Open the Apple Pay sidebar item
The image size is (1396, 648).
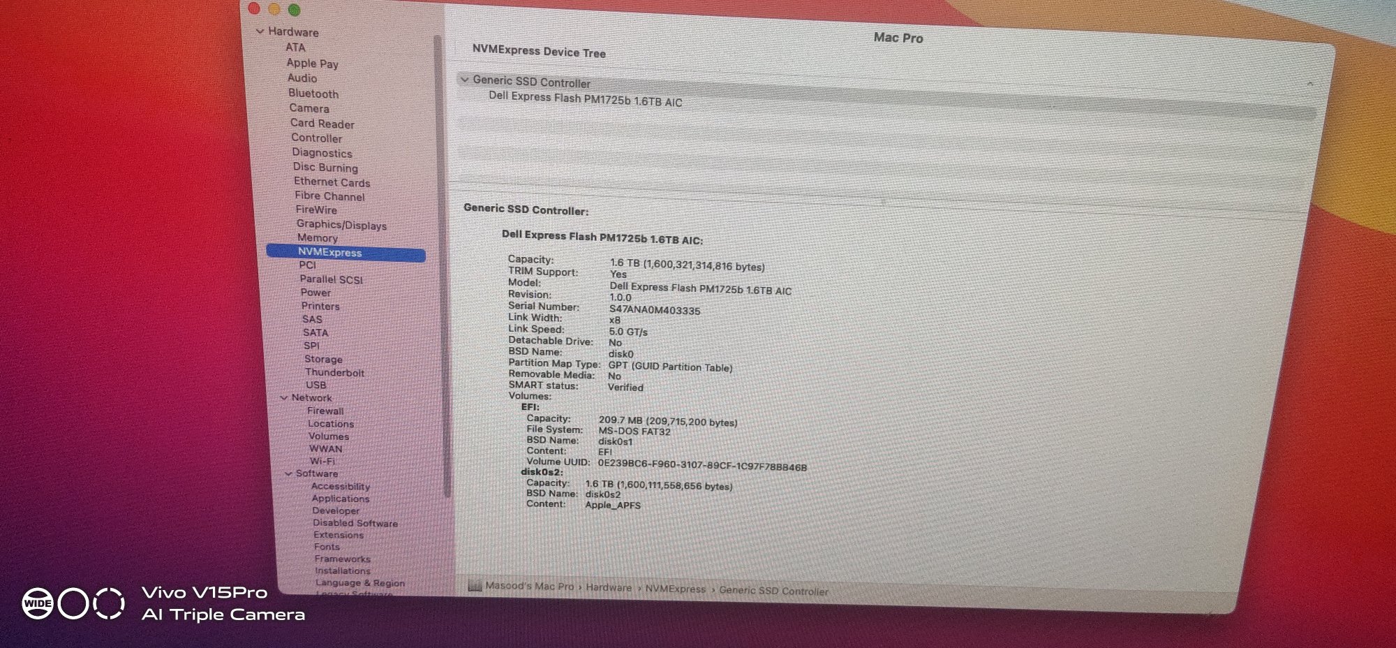coord(312,63)
